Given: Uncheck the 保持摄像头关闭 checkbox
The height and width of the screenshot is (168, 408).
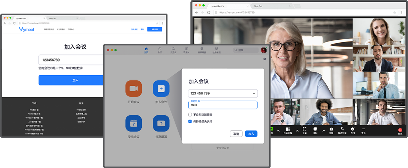Looking at the screenshot, I should coord(190,121).
